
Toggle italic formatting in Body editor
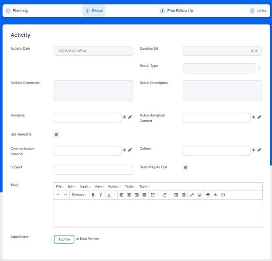[x=101, y=195]
